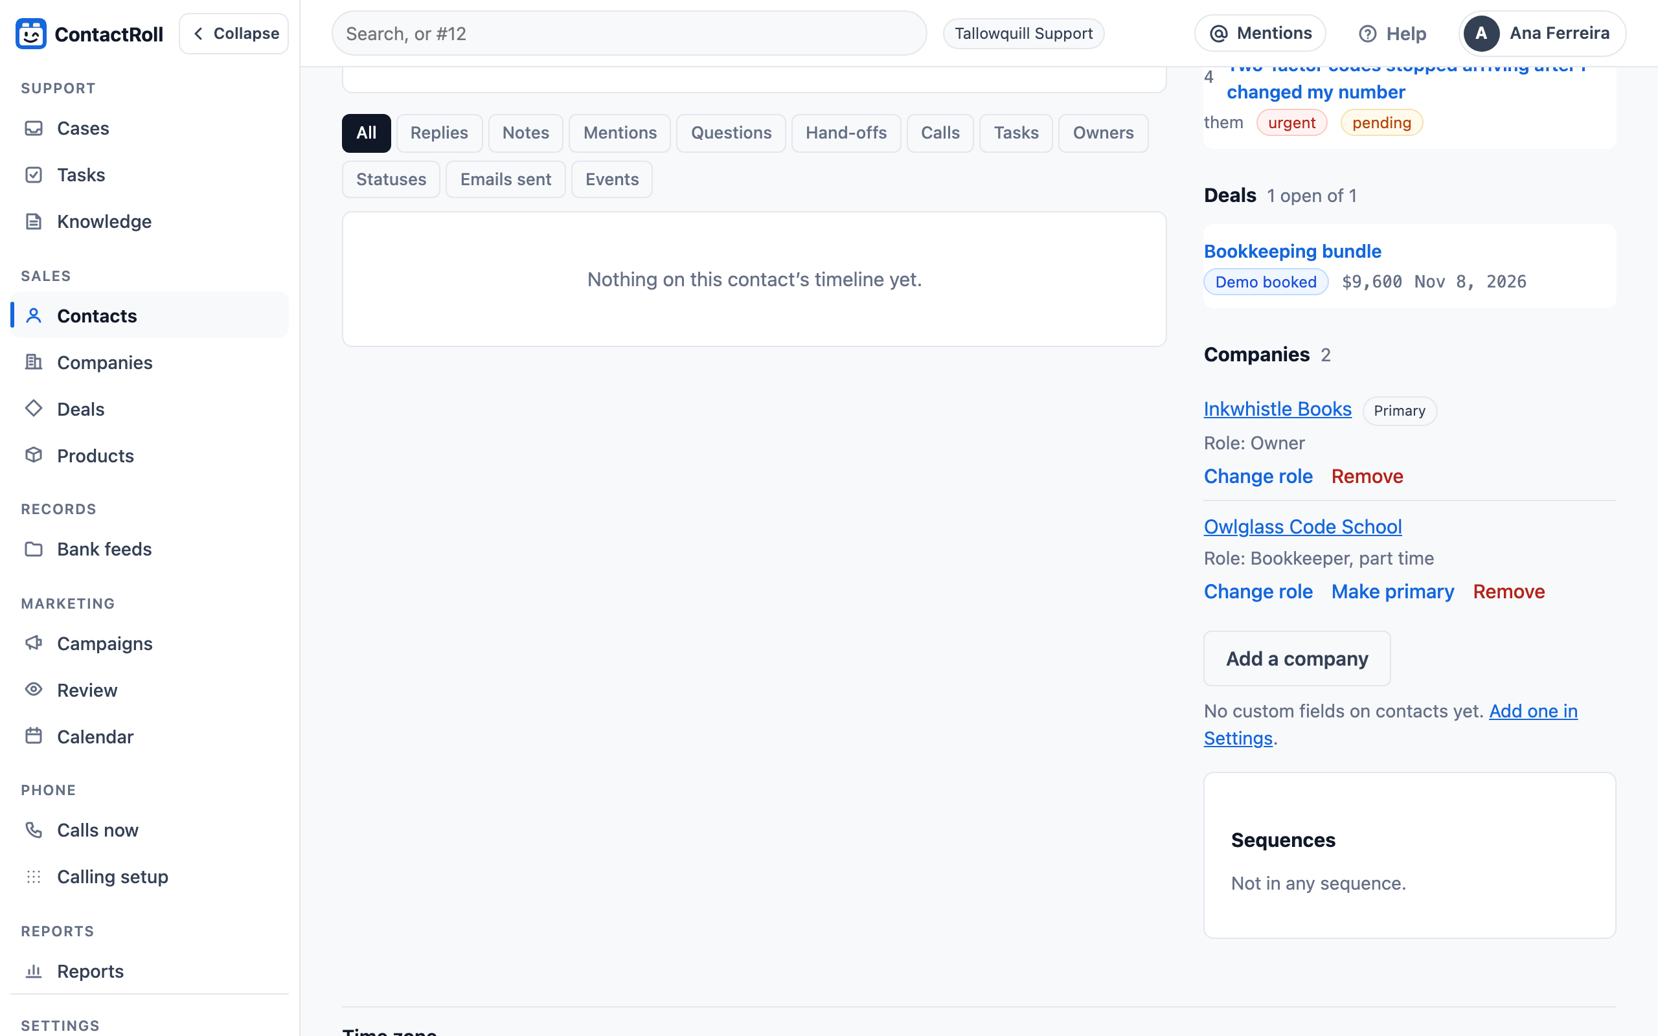Filter timeline by Owners
The image size is (1658, 1036).
tap(1103, 133)
